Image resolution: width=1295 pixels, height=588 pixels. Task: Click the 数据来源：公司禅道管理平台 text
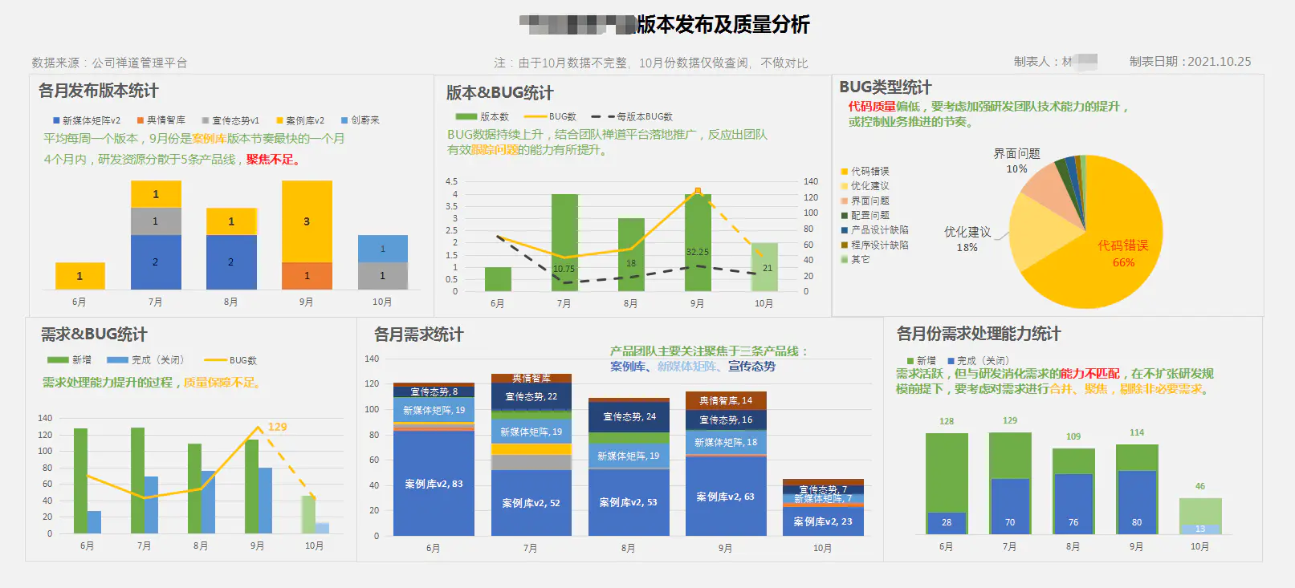(x=109, y=63)
